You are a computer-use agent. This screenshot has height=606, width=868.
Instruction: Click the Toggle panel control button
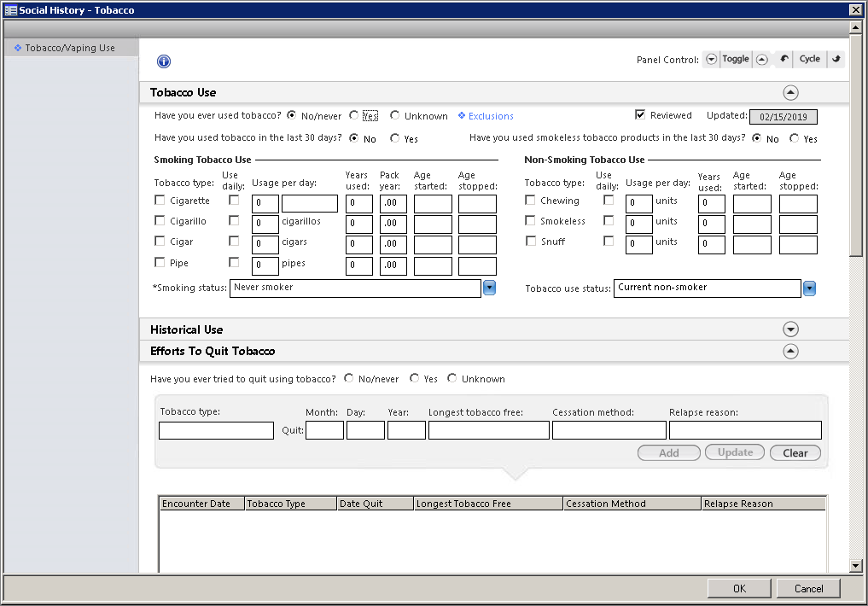[736, 59]
